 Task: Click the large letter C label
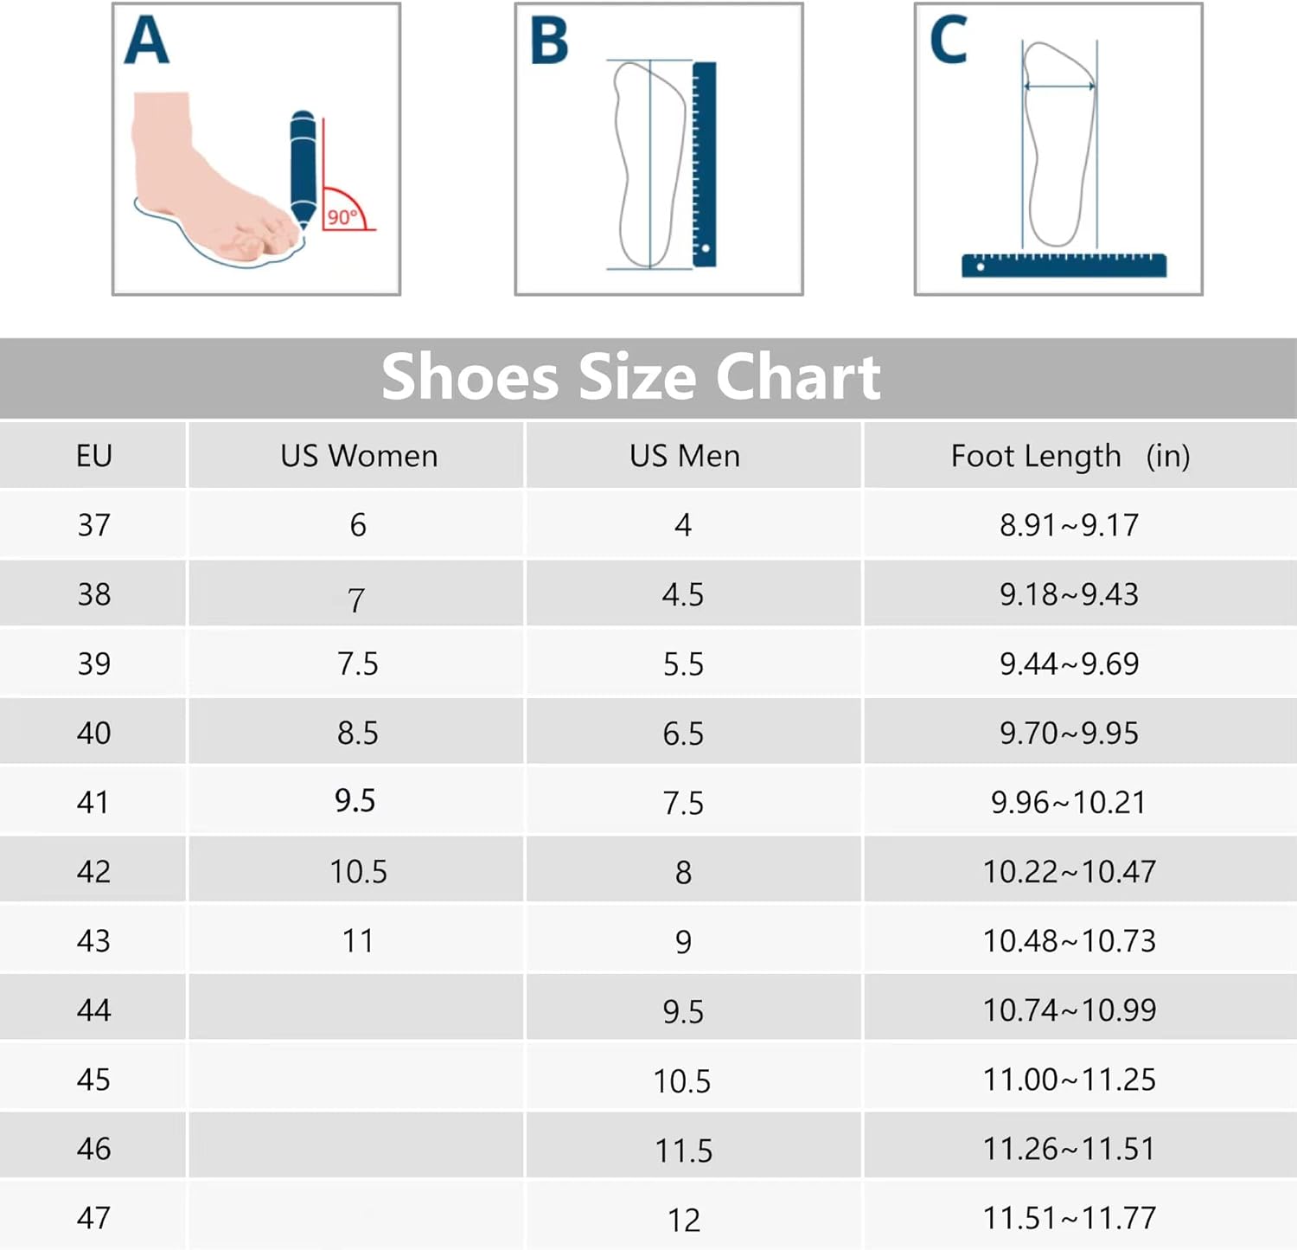click(x=948, y=41)
